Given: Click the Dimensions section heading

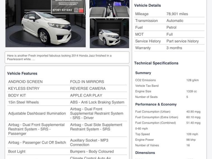Looking at the screenshot, I should (145, 153).
